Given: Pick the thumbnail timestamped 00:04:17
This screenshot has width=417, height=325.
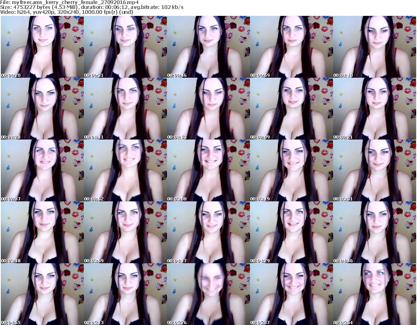Looking at the screenshot, I should (208, 232).
